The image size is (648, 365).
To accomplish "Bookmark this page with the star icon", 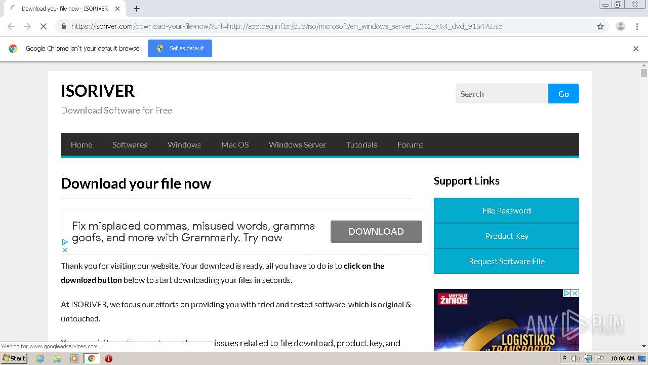I will point(600,26).
